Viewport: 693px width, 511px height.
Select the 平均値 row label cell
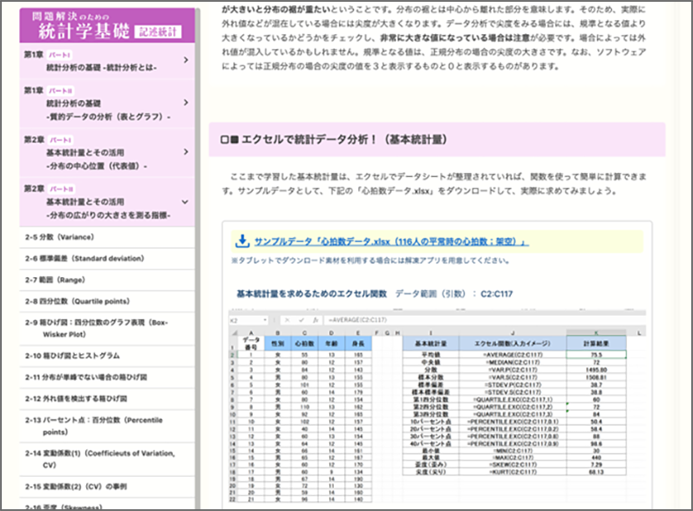point(431,355)
